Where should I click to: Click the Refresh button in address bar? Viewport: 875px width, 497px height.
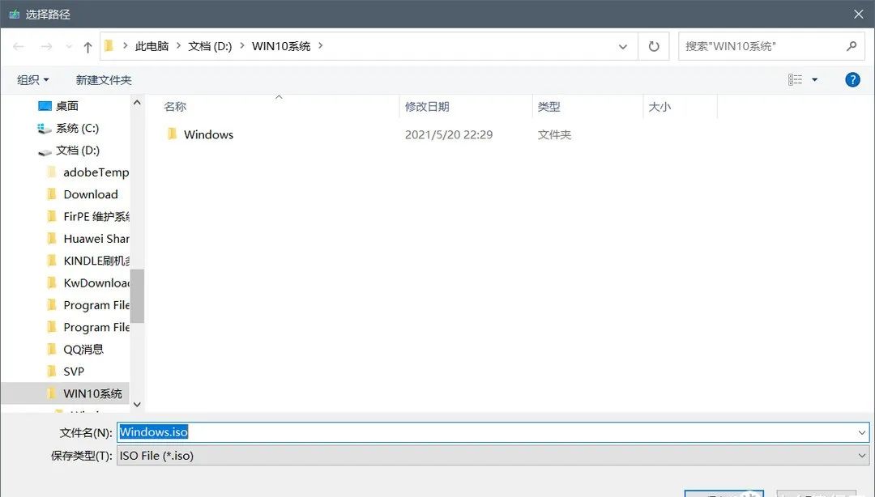pos(653,46)
